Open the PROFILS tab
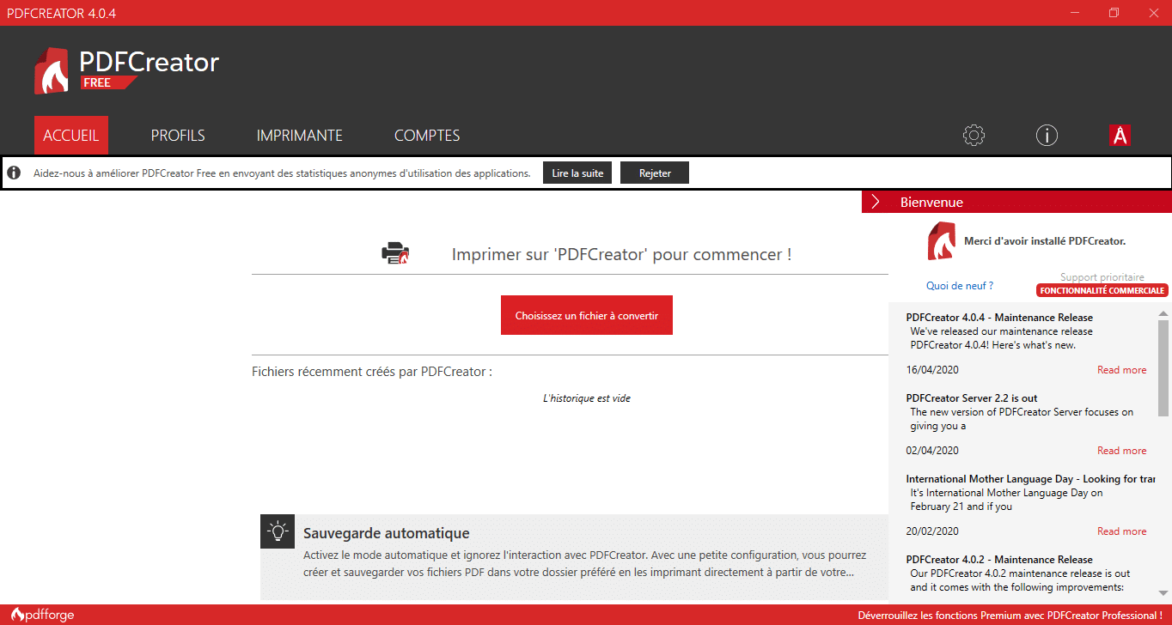Screen dimensions: 1172x625 click(178, 135)
